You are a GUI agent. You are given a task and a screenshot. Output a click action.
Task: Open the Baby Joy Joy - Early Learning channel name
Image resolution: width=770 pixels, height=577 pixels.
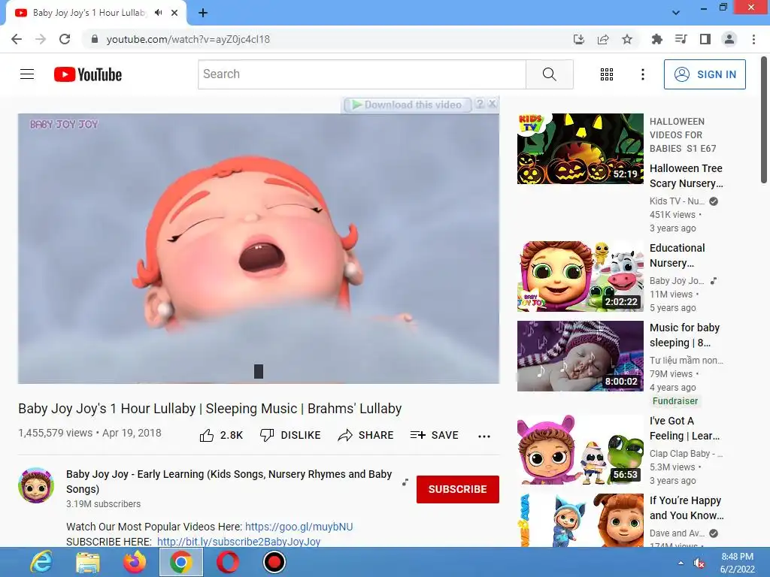(229, 482)
